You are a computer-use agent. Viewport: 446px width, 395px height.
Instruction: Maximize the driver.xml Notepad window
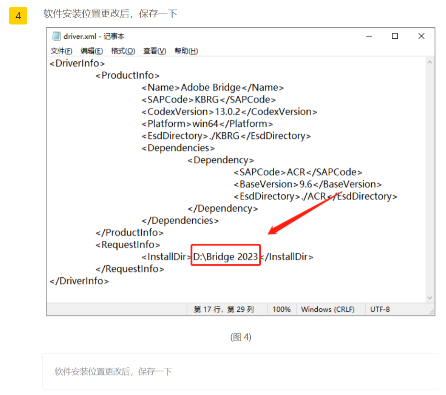(x=395, y=36)
